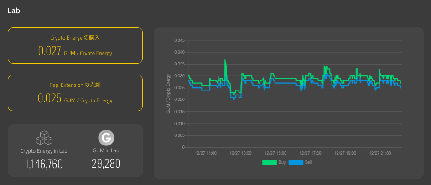Click the GUM in Lab amount 29,280
Image resolution: width=431 pixels, height=185 pixels.
[106, 164]
